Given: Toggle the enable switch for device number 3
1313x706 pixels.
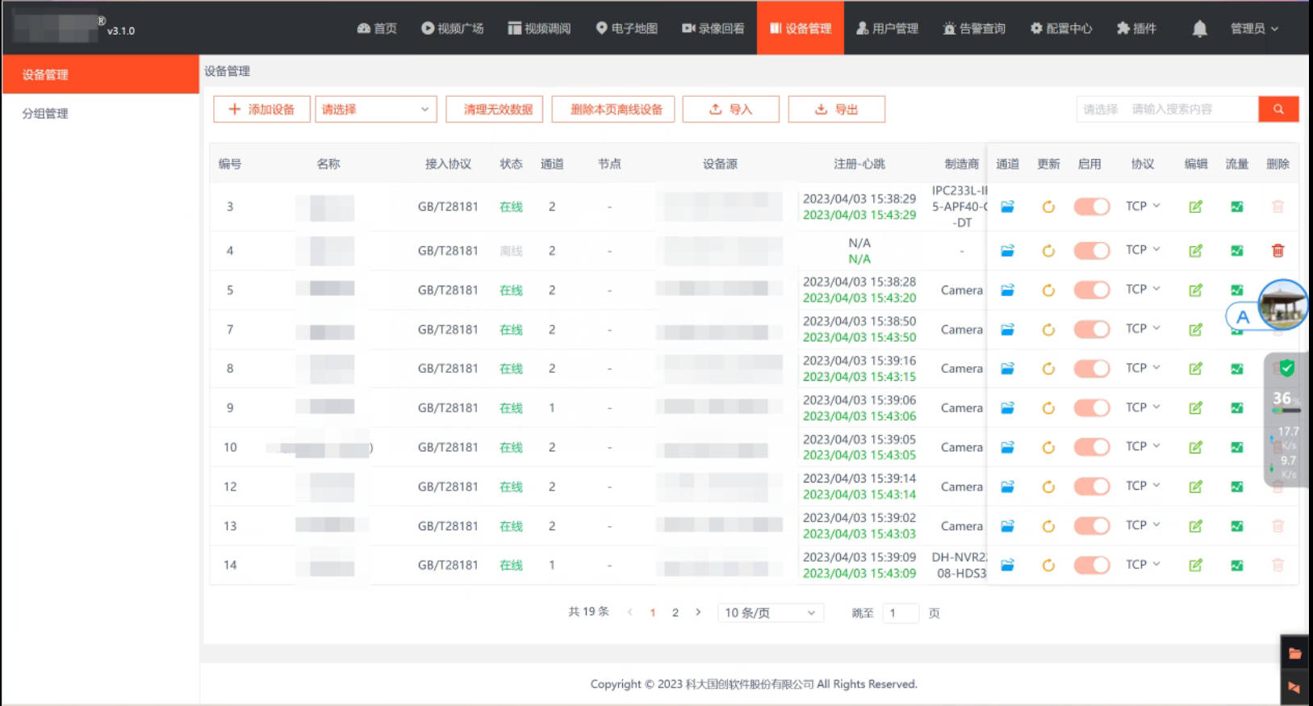Looking at the screenshot, I should (x=1091, y=207).
